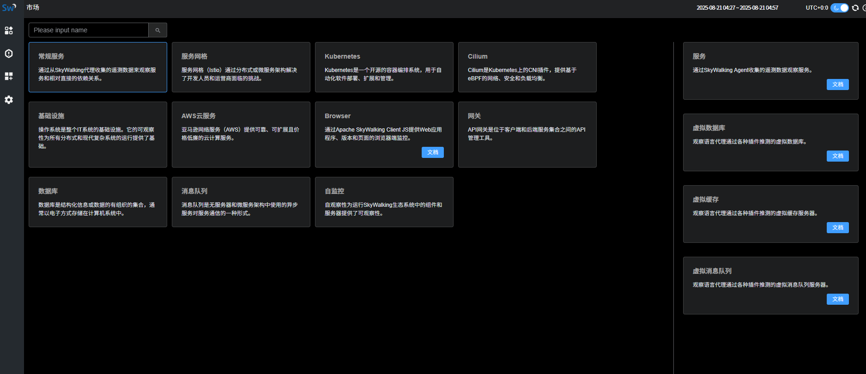866x374 pixels.
Task: Open the Settings gear in sidebar
Action: [x=9, y=100]
